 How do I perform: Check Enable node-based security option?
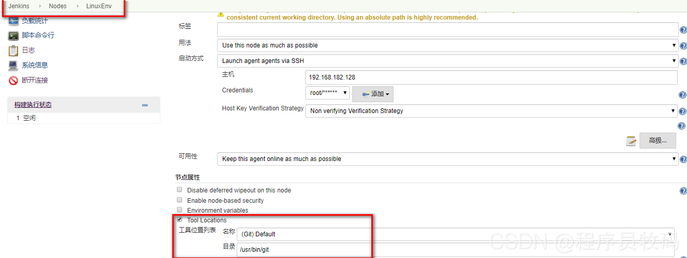coord(179,200)
